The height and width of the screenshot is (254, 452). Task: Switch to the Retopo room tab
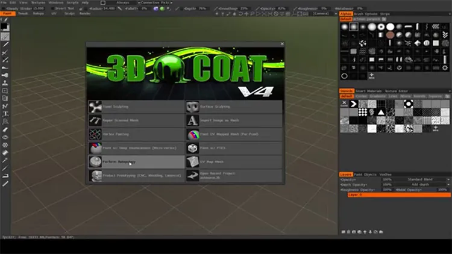tap(39, 13)
